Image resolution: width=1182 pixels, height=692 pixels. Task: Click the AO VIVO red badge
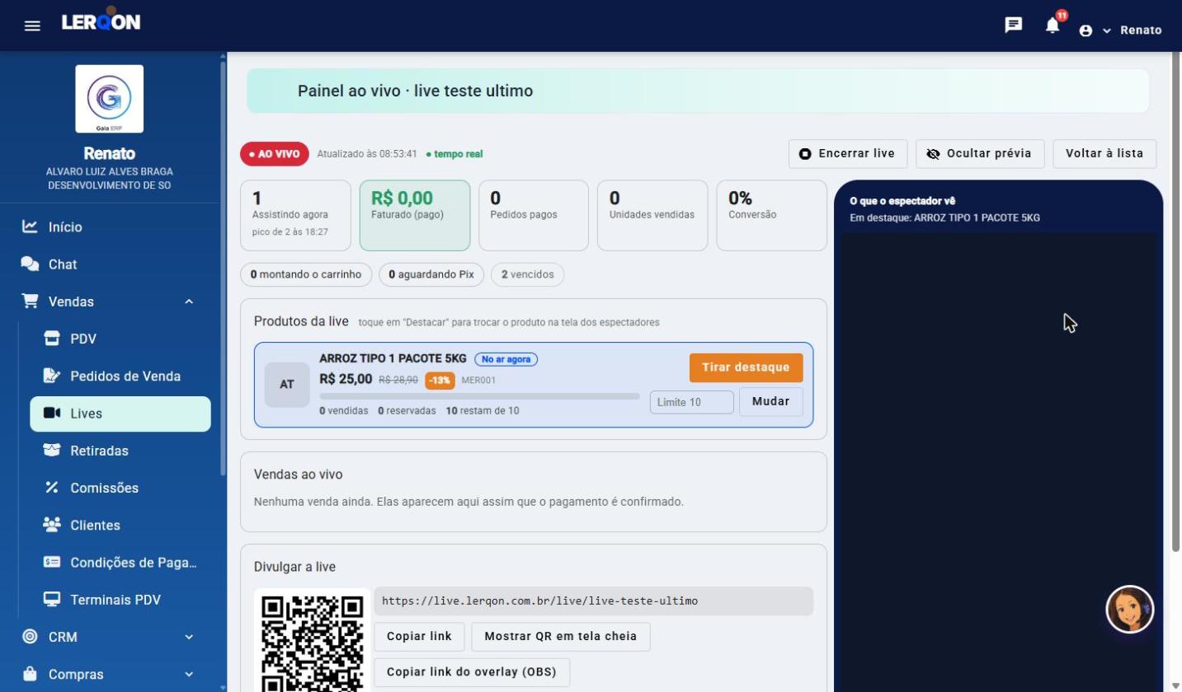[275, 154]
